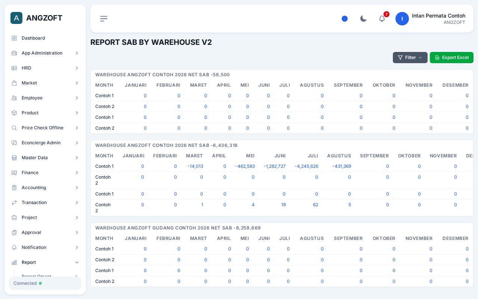Click the blue theme color dot
Viewport: 478px width, 299px height.
[x=345, y=19]
